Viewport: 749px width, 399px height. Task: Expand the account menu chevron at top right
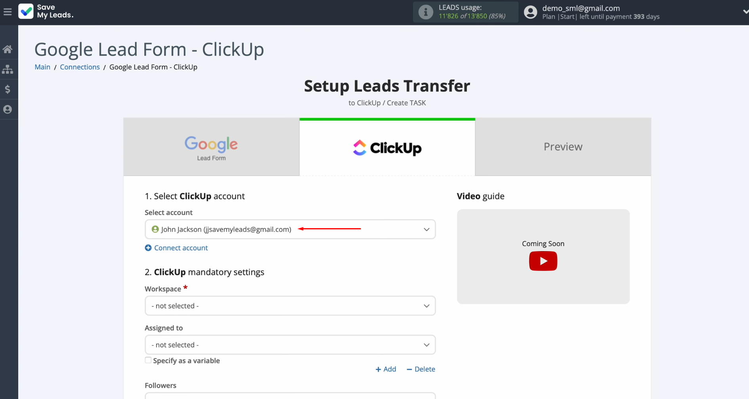[745, 12]
